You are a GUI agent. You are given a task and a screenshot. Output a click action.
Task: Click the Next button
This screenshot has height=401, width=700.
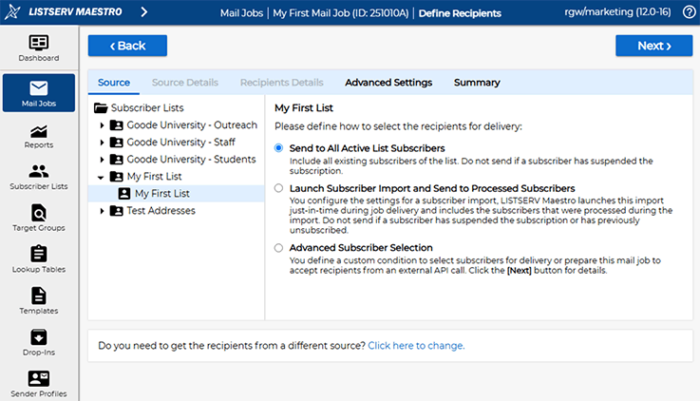pos(653,46)
